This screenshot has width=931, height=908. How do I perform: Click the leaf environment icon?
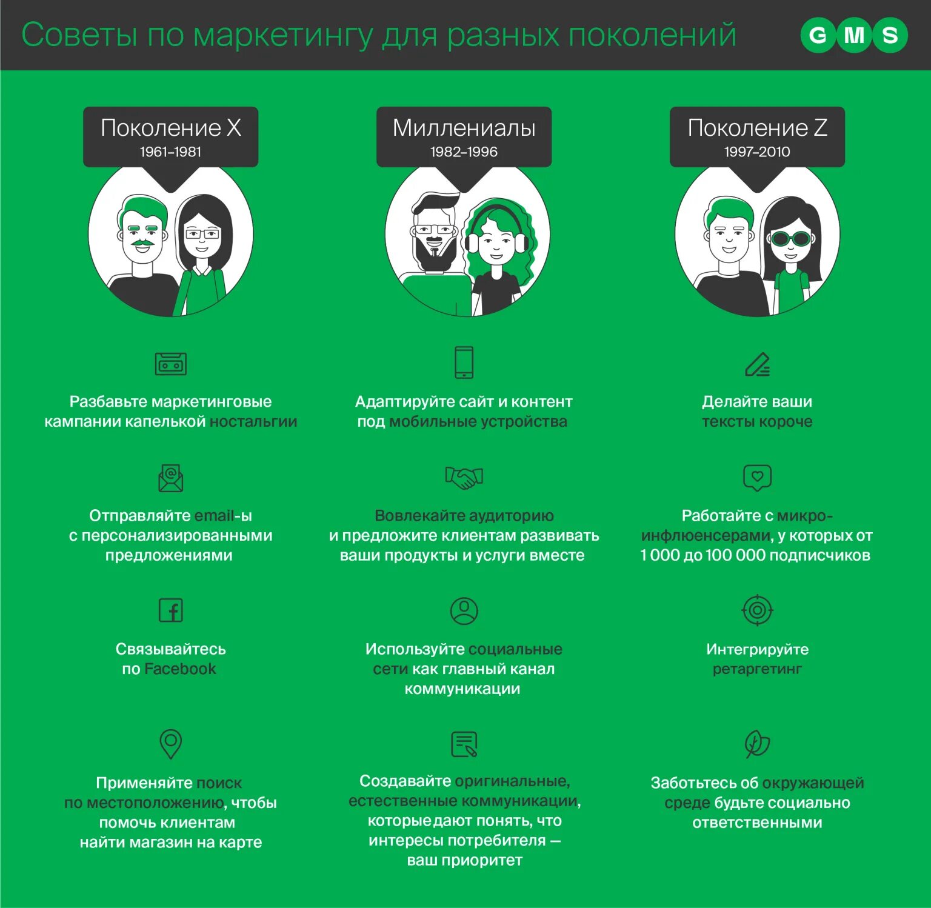click(x=757, y=744)
